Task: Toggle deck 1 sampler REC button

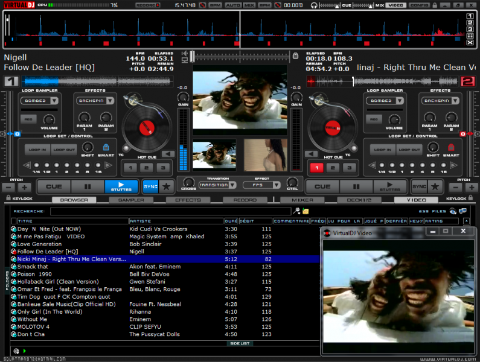Action: click(28, 119)
